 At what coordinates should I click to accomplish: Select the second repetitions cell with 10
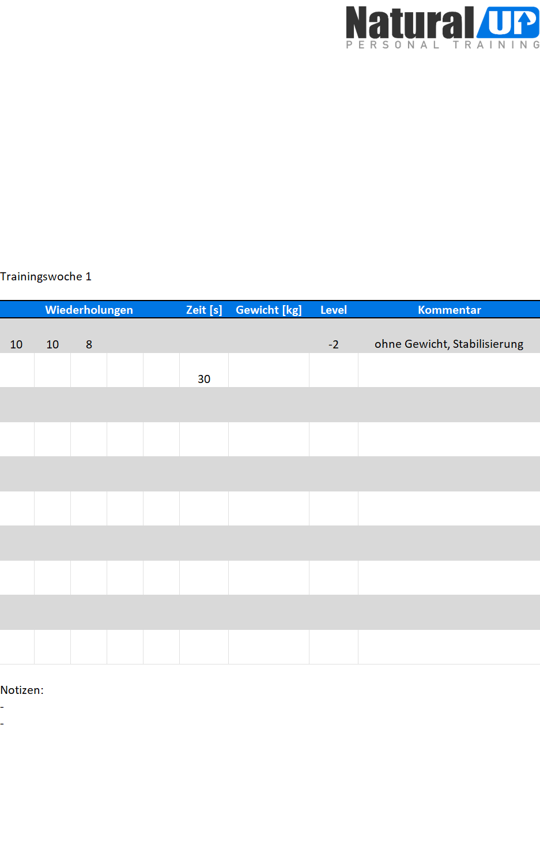(52, 336)
